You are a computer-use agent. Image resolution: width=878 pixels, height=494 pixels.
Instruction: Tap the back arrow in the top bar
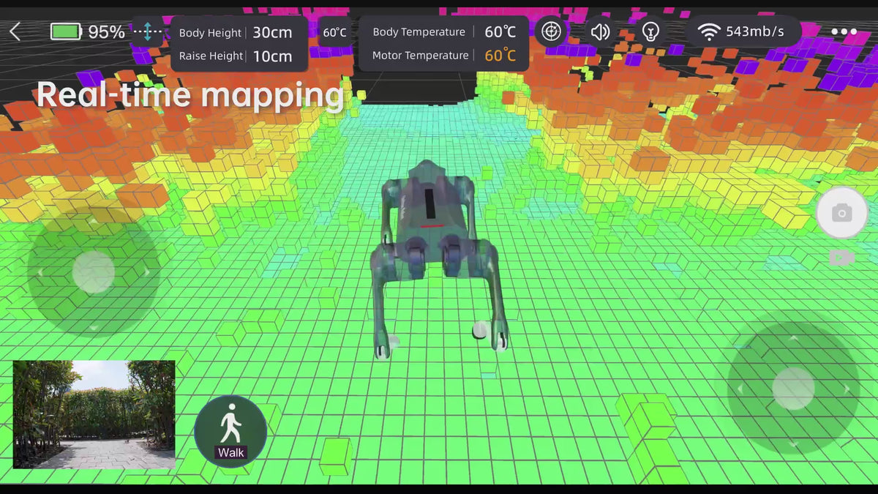pos(15,31)
